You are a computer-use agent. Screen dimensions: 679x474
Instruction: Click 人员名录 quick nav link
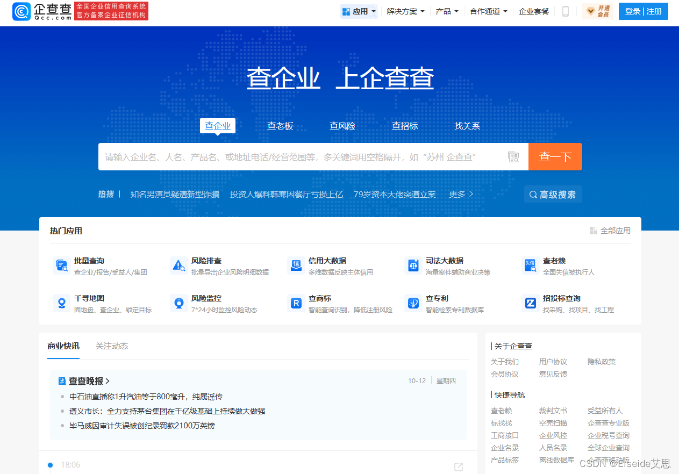(553, 448)
